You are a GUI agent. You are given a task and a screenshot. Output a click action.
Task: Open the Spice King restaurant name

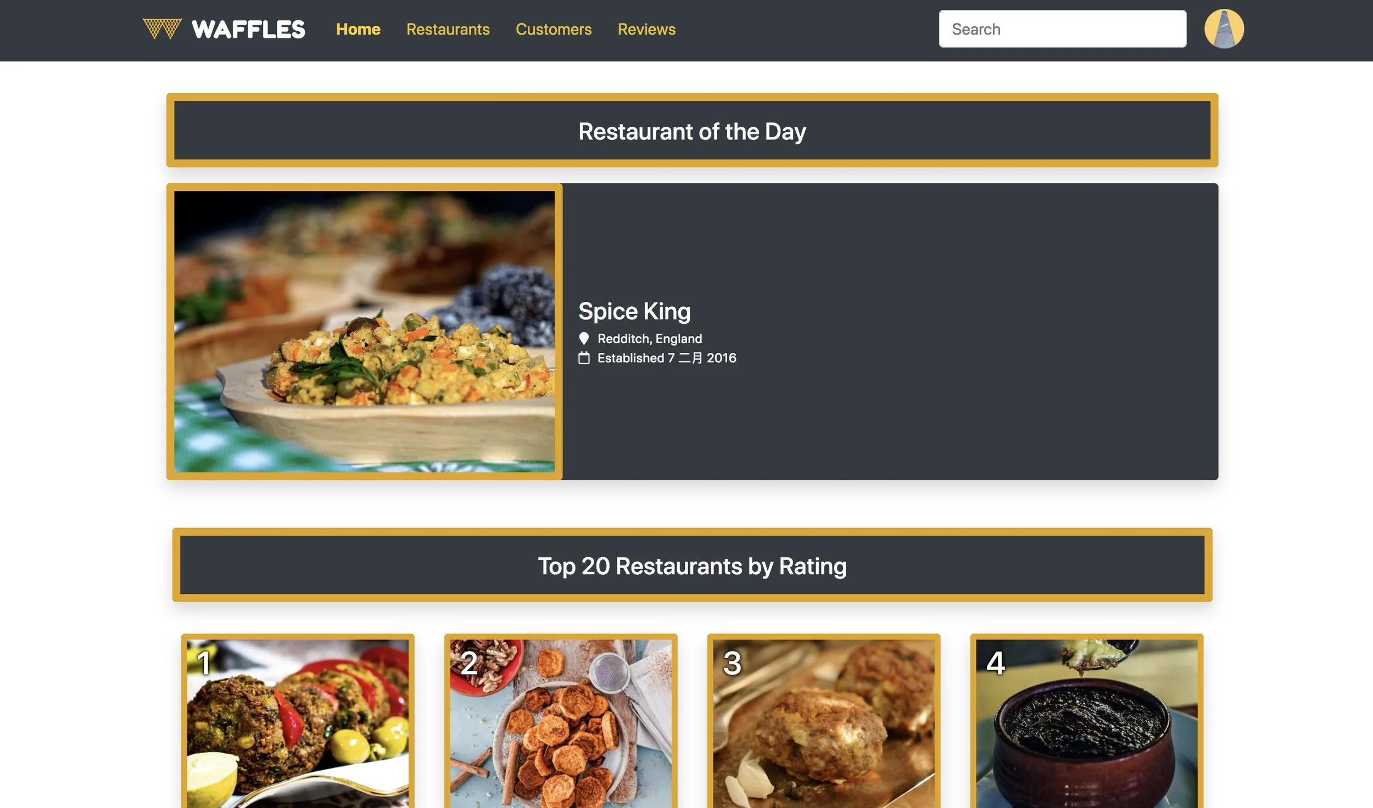tap(634, 311)
